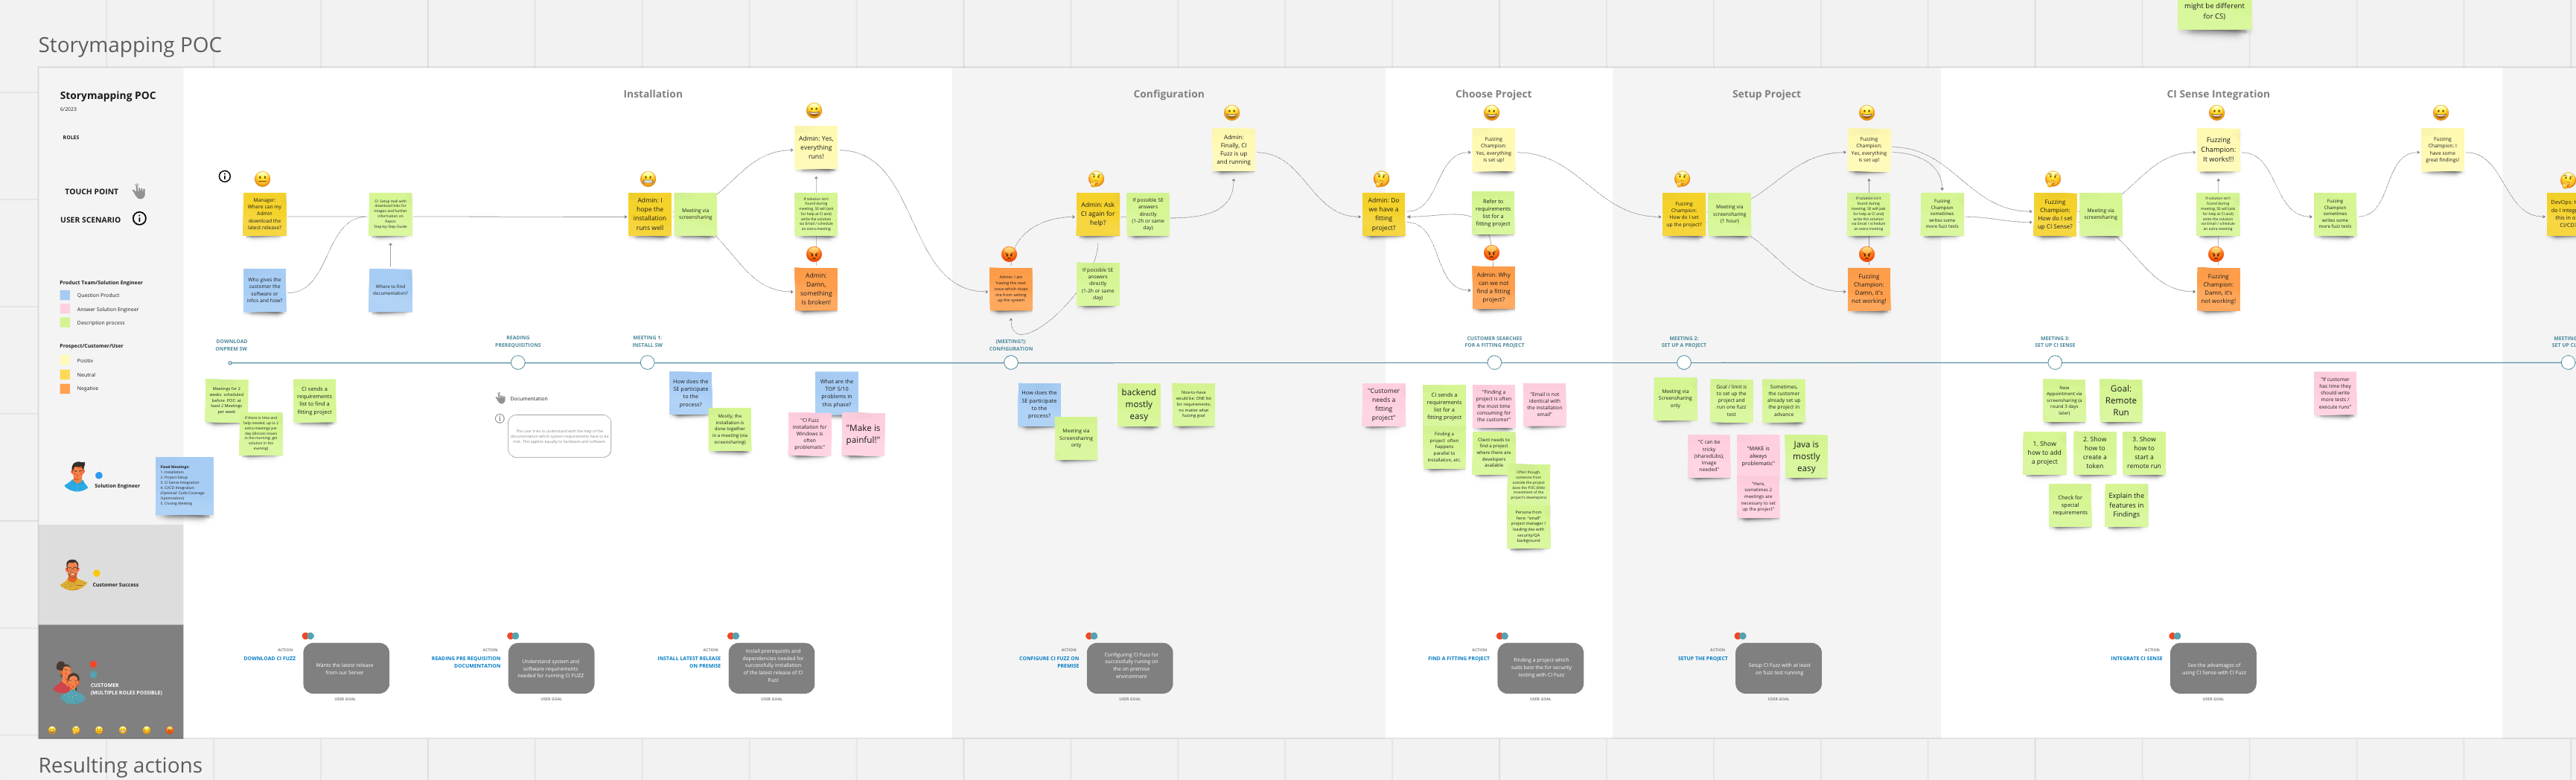Select the pink 'Make is painful!' sticky note
Screen dimensions: 2576x780
(863, 434)
